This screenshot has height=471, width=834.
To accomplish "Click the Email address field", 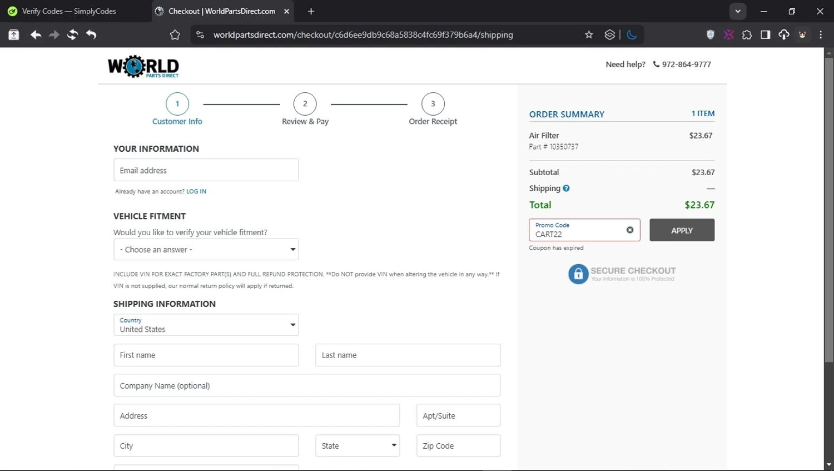I will click(206, 170).
